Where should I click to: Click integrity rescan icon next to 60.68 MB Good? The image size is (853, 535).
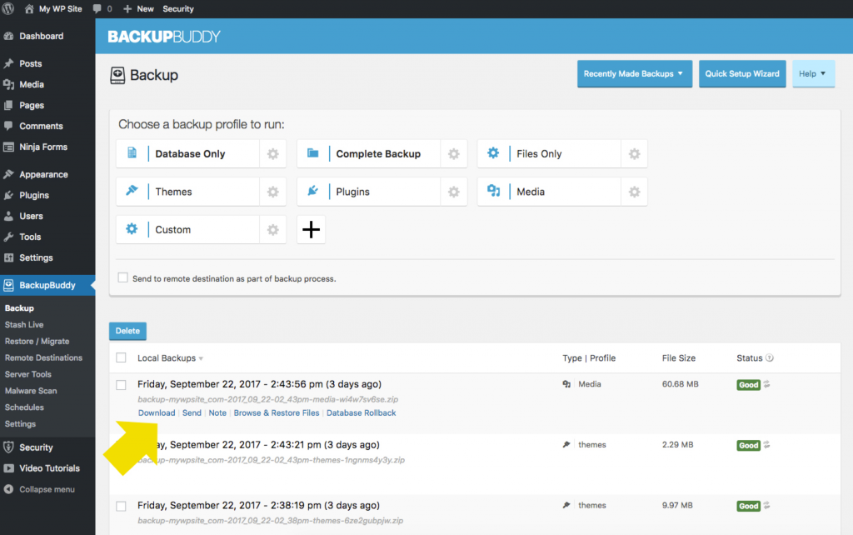(766, 384)
